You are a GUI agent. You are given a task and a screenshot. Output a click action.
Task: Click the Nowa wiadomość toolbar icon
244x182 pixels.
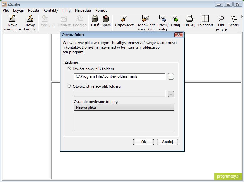tap(12, 18)
